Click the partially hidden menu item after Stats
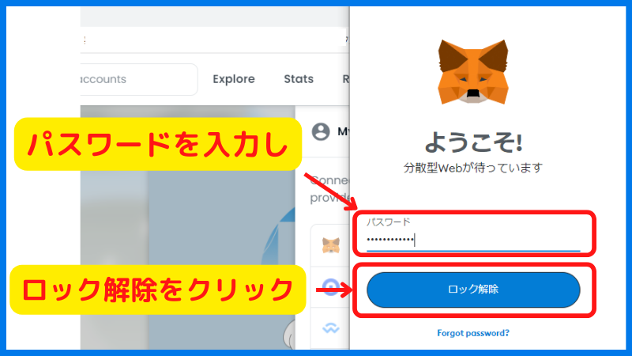The image size is (632, 356). point(346,79)
